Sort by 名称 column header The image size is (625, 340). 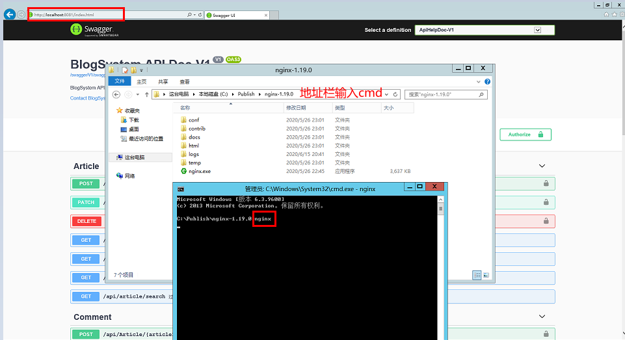click(229, 108)
